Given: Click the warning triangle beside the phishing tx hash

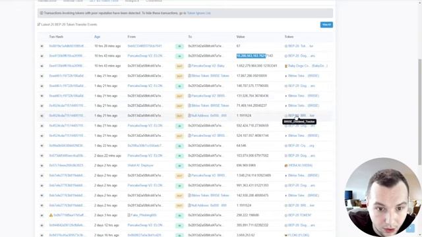Looking at the screenshot, I should (51, 215).
